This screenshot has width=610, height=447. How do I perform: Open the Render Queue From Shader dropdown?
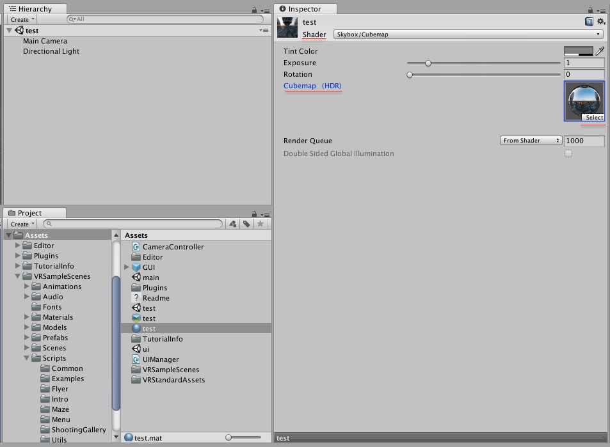(531, 140)
